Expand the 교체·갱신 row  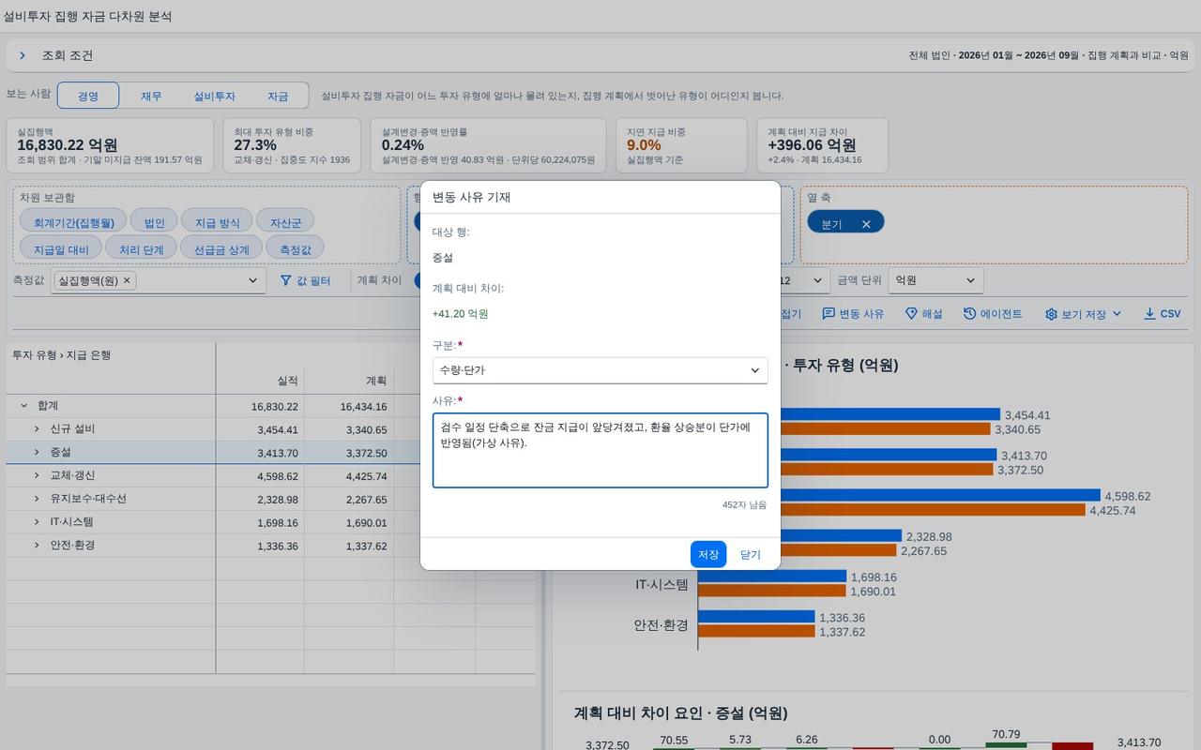(x=38, y=475)
